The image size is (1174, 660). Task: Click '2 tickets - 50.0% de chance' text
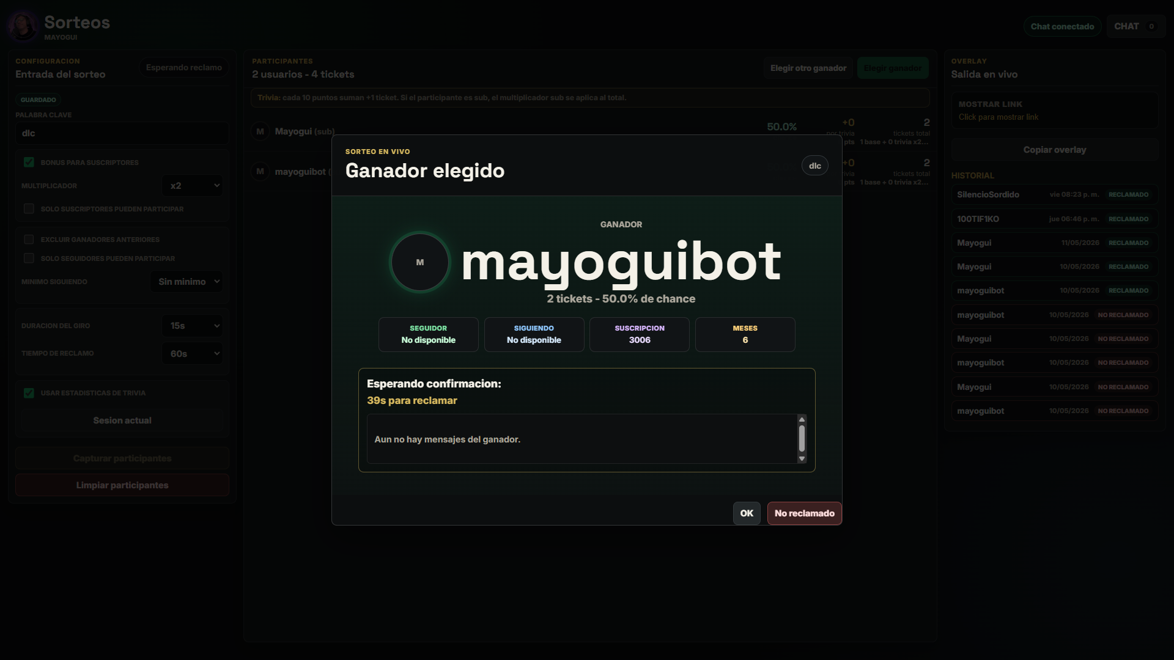pos(621,299)
